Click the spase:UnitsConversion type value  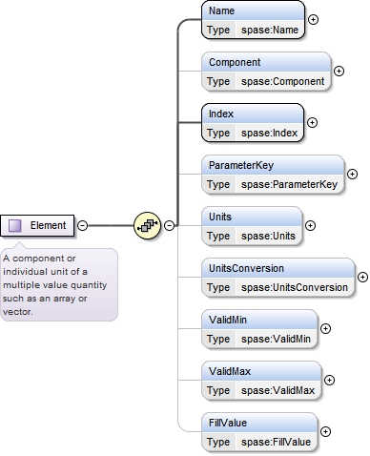tap(295, 287)
